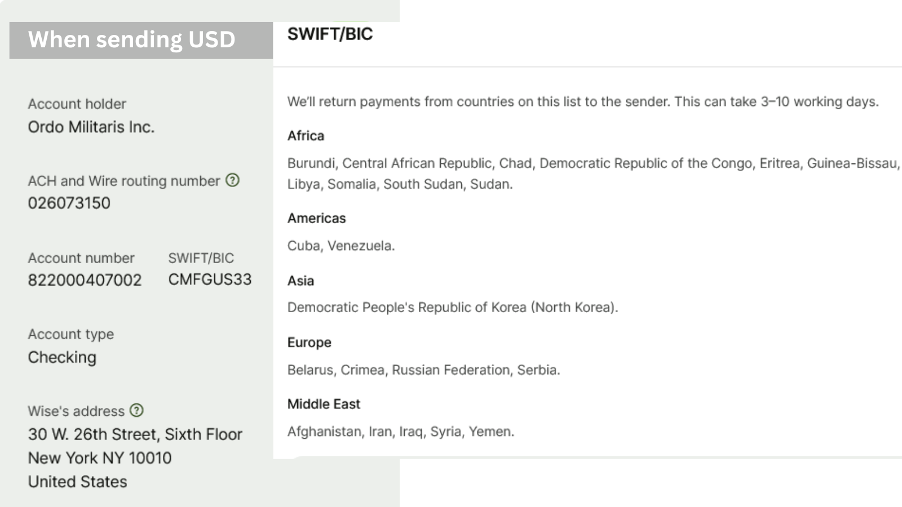Click the Afghanistan, Iran, Iraq country list

coord(401,432)
